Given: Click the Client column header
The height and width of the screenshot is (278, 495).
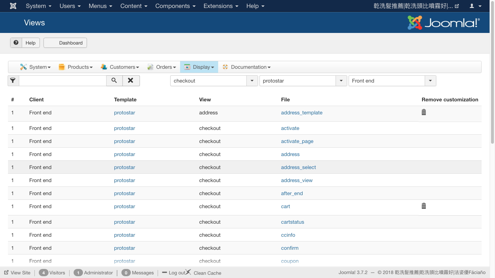Looking at the screenshot, I should point(37,100).
